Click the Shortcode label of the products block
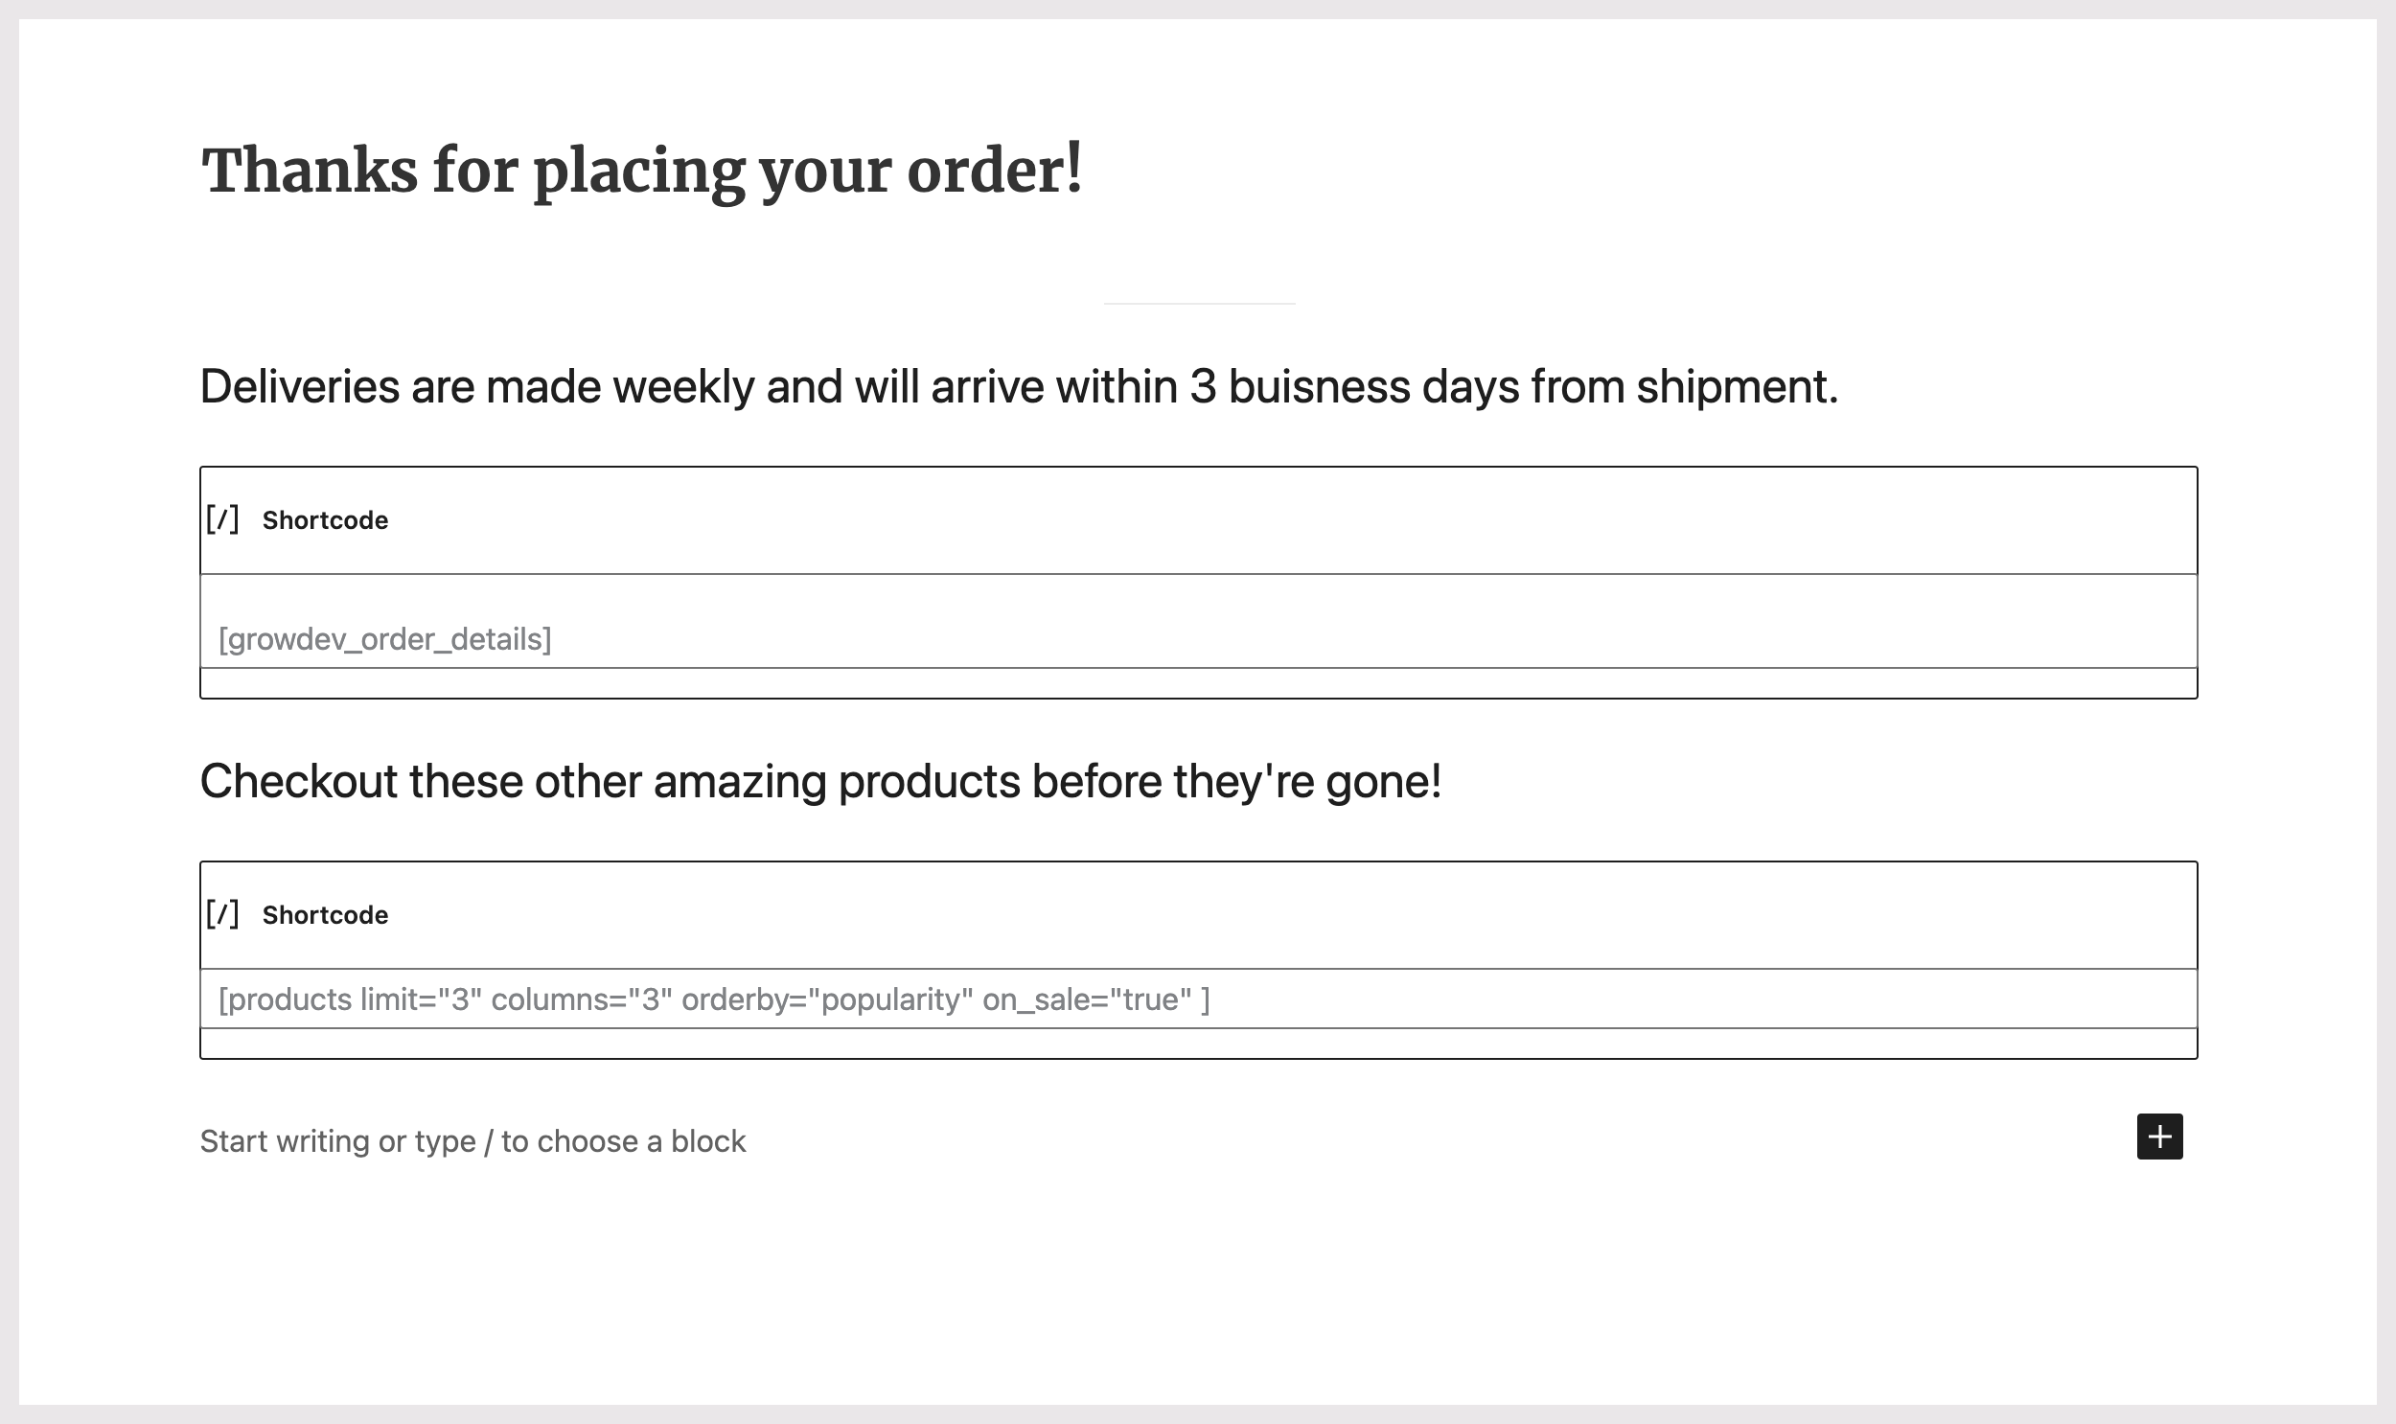Image resolution: width=2396 pixels, height=1424 pixels. (325, 914)
